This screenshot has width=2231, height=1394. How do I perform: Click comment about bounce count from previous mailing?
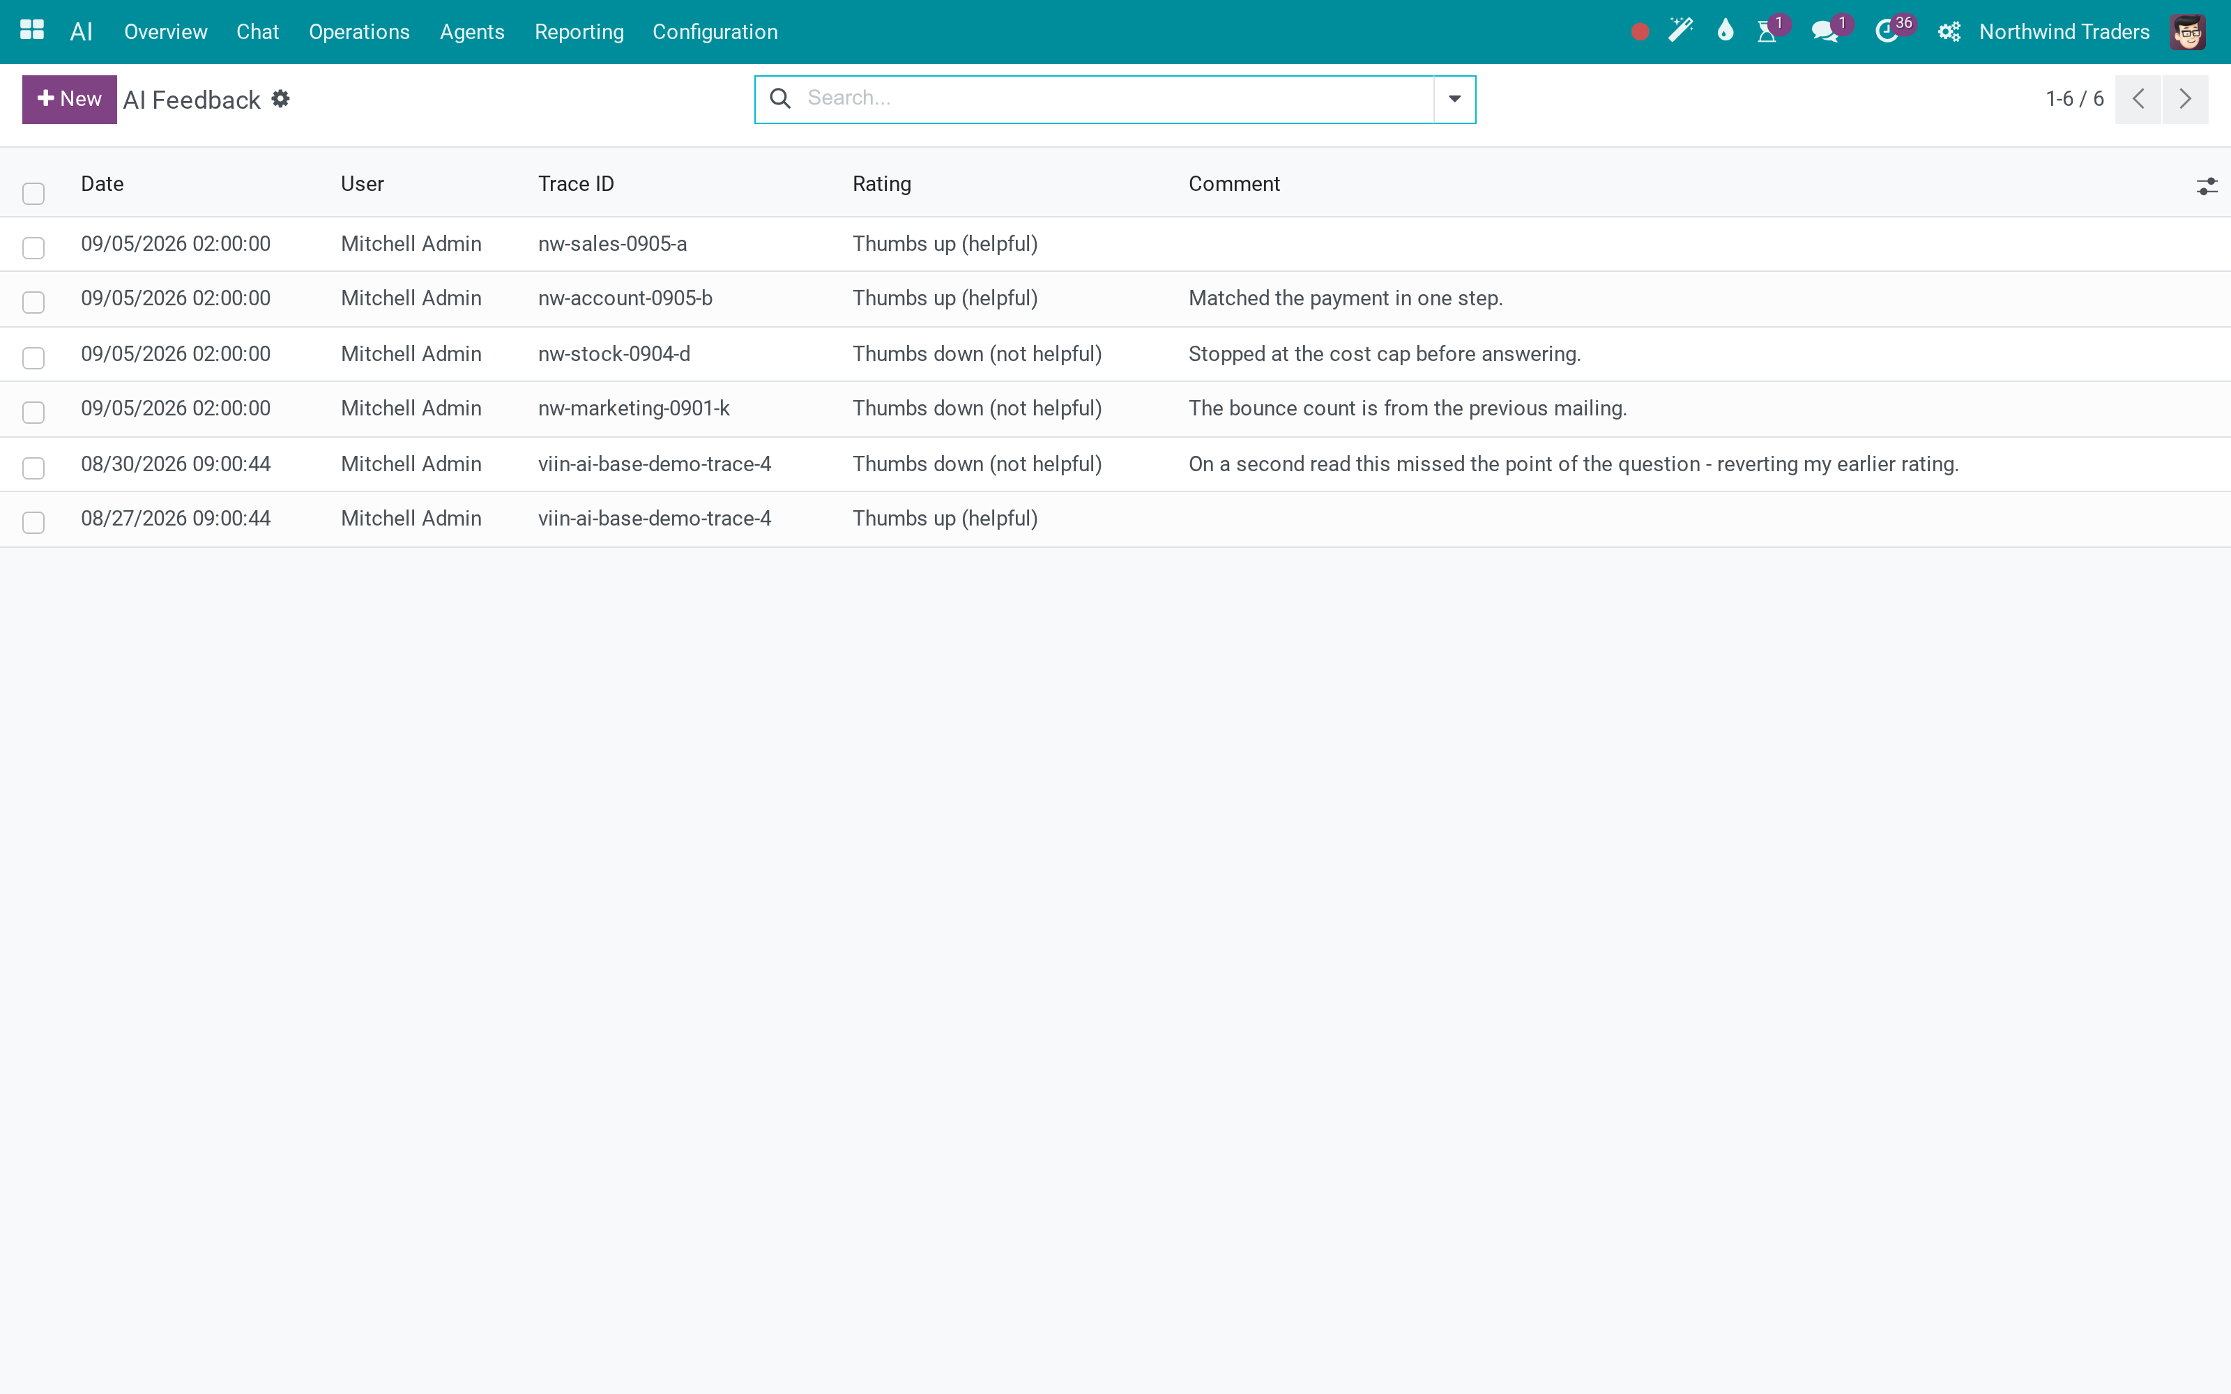[1407, 408]
